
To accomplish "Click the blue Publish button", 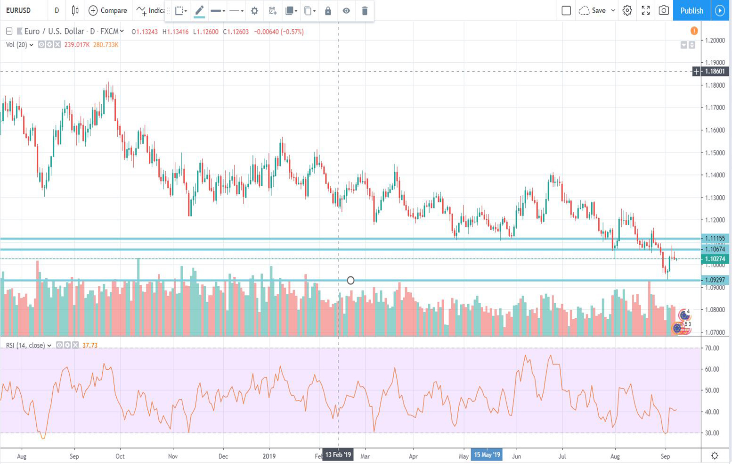I will click(691, 10).
